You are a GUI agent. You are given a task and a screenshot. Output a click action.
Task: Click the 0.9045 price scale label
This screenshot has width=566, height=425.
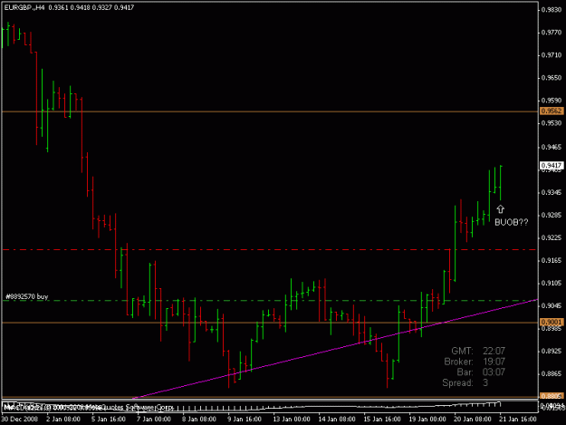[552, 306]
